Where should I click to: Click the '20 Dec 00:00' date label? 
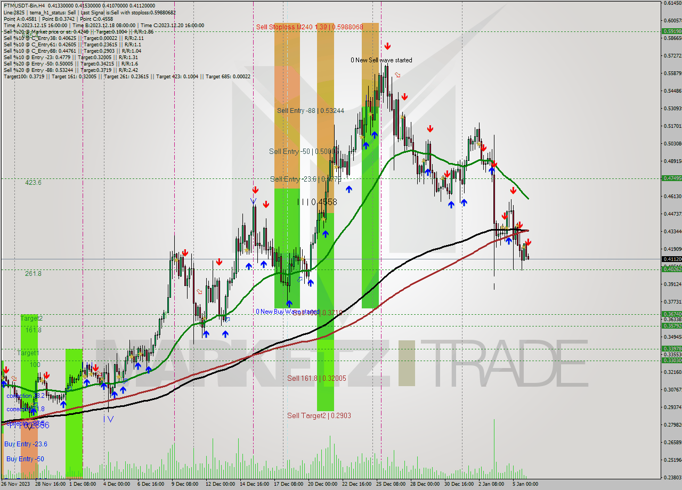[322, 484]
